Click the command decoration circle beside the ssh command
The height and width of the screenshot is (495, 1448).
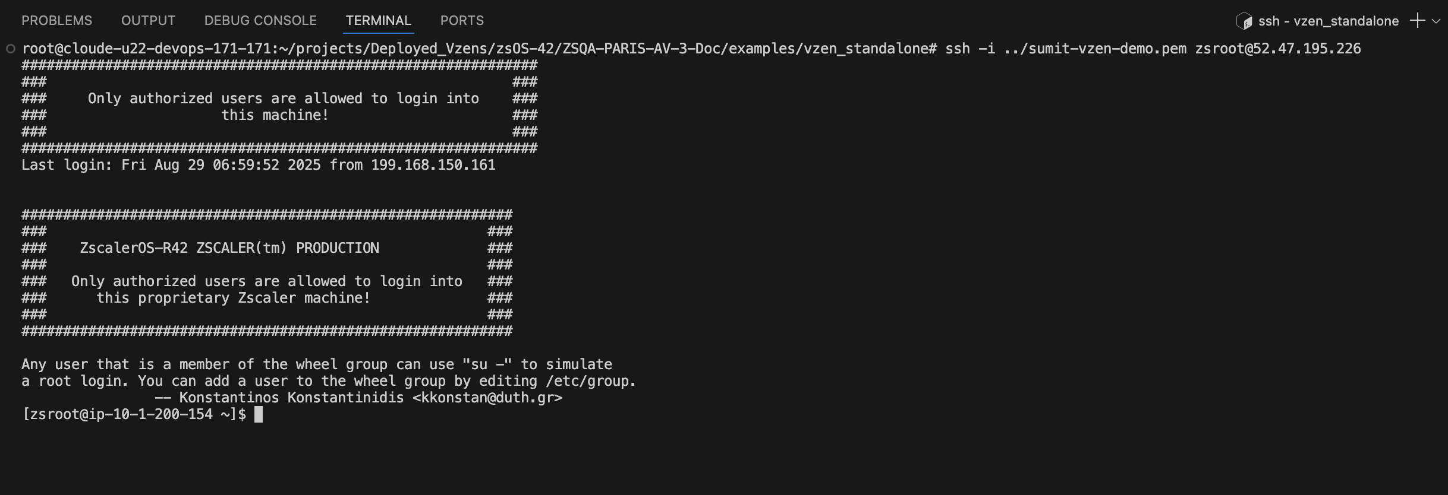pyautogui.click(x=11, y=49)
